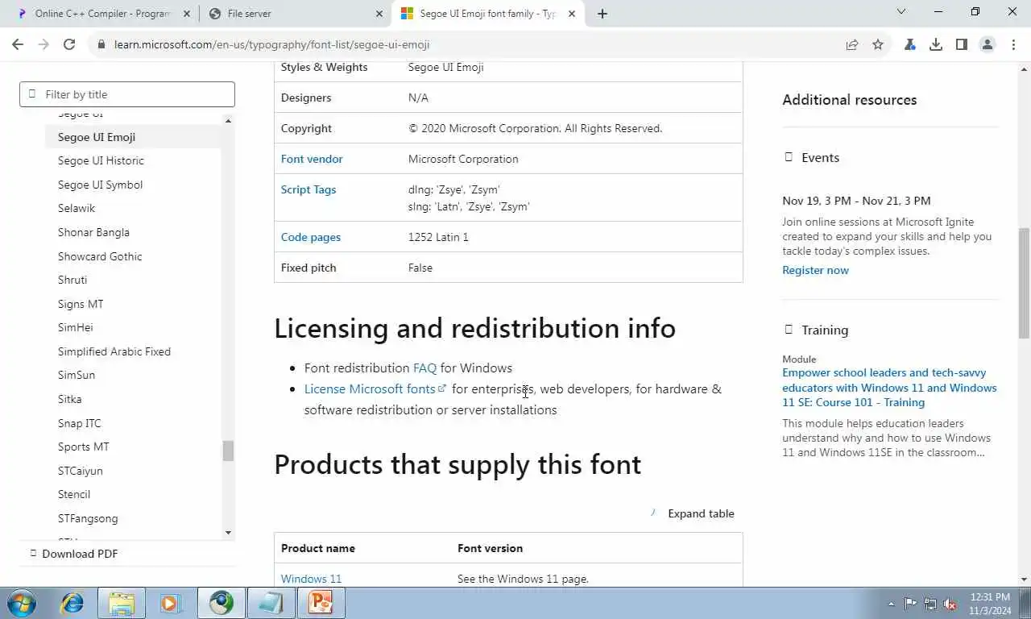Open SimSun font page
The width and height of the screenshot is (1031, 619).
[77, 375]
